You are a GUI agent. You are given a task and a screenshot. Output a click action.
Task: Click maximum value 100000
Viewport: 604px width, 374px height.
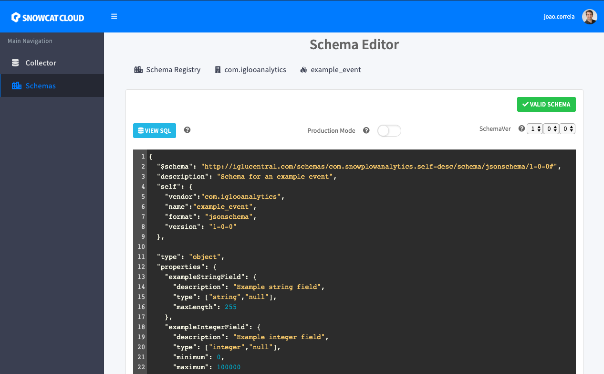click(229, 367)
